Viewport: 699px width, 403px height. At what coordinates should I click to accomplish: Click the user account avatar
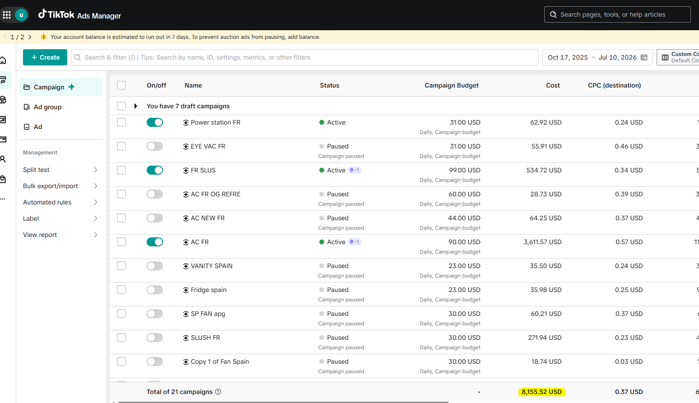21,15
